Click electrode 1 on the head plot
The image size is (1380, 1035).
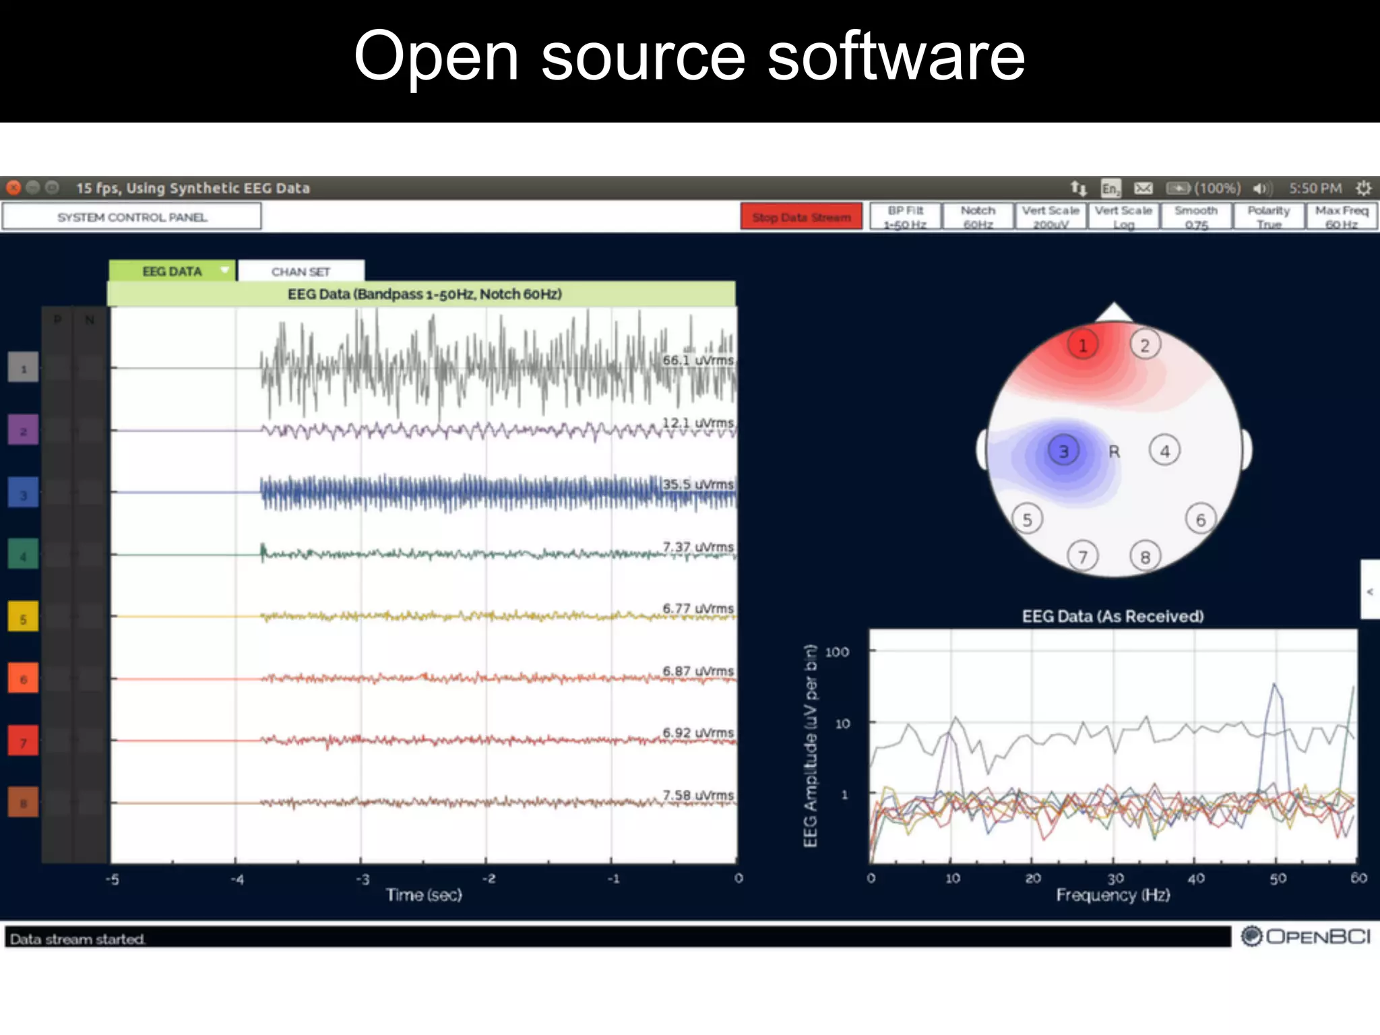tap(1083, 345)
